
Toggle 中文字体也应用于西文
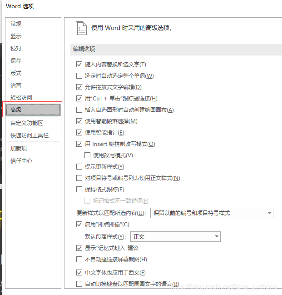point(79,272)
